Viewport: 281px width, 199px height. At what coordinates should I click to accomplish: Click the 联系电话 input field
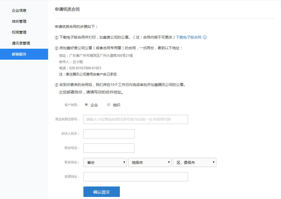point(109,148)
